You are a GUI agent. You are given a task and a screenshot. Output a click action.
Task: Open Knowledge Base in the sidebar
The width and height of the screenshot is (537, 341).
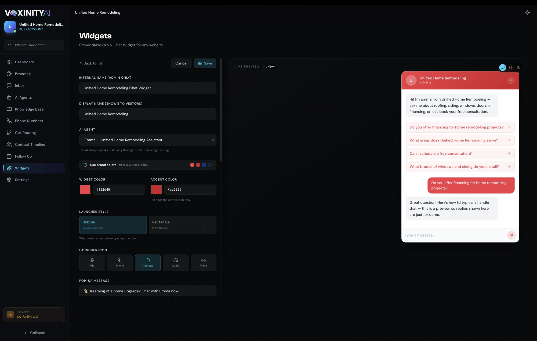(34, 109)
